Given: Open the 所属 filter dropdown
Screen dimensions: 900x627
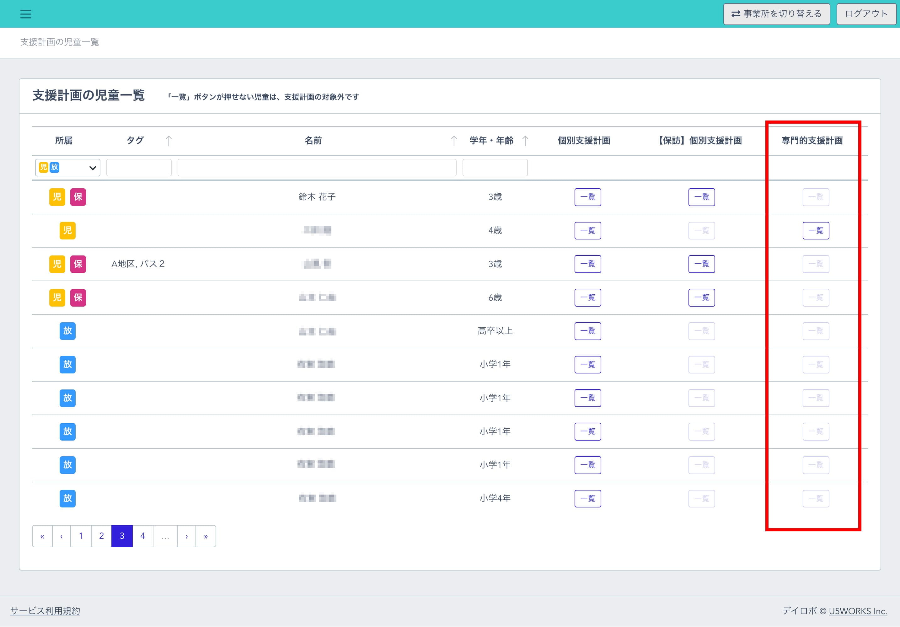Looking at the screenshot, I should coord(67,167).
